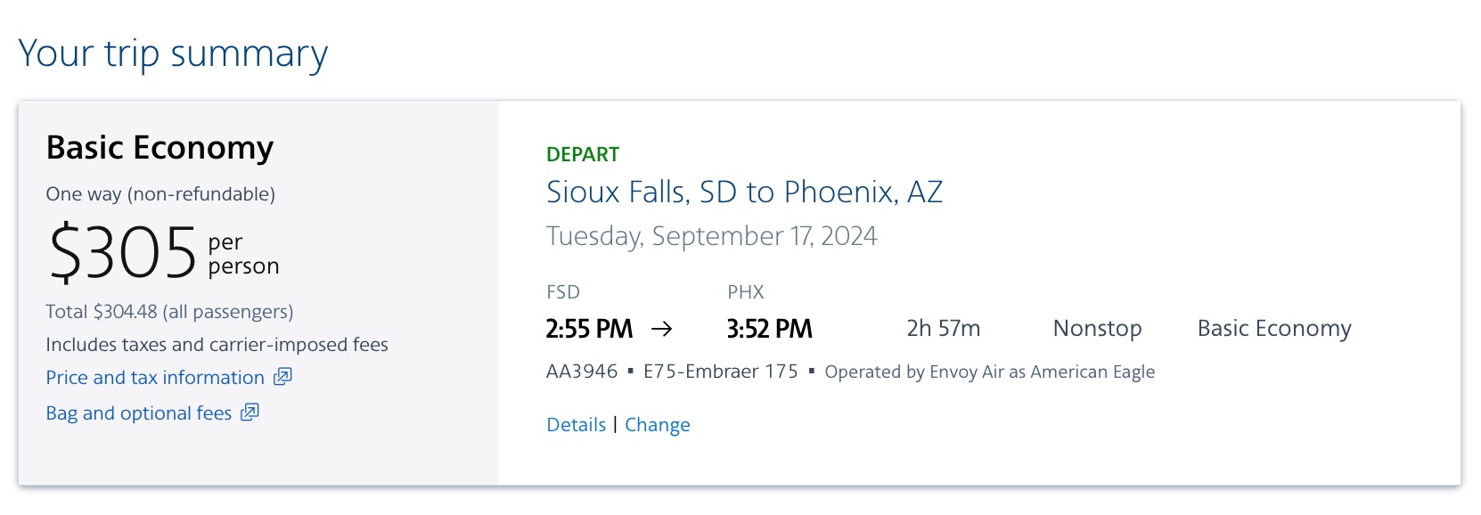Click the Operated by Envoy Air text
The image size is (1481, 515).
(x=989, y=372)
